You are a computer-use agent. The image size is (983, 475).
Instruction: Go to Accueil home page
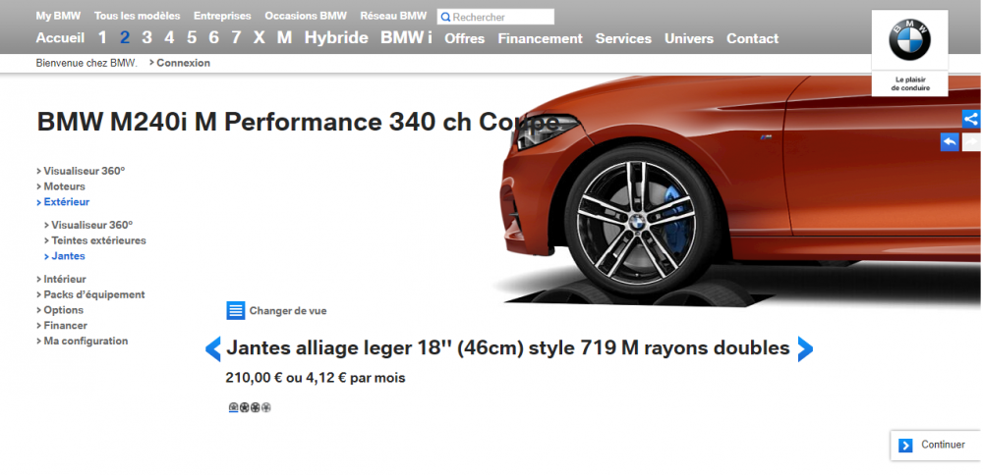(60, 38)
